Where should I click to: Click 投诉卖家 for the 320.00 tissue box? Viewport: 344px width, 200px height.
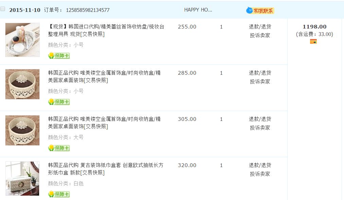point(260,174)
